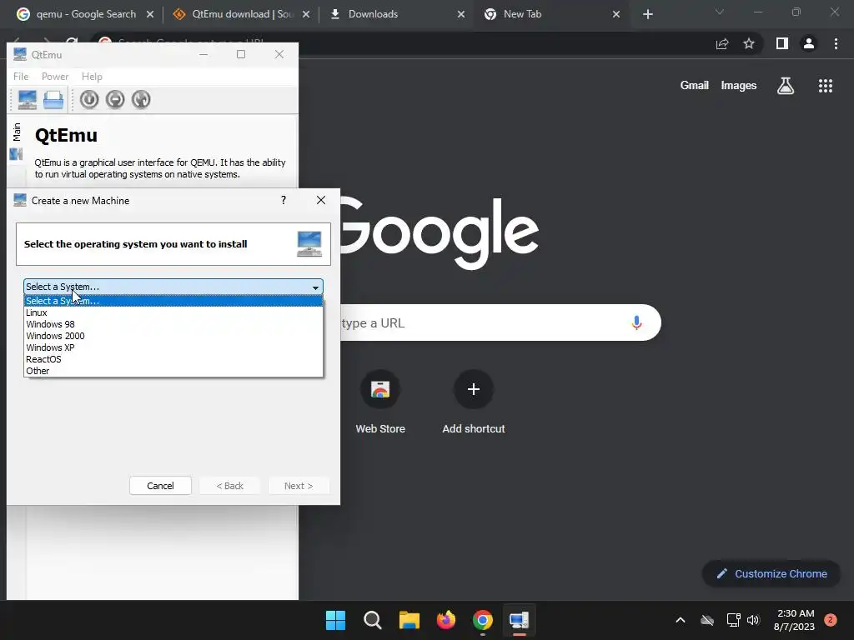Click the Chrome tab search chevron
Image resolution: width=854 pixels, height=640 pixels.
point(720,12)
